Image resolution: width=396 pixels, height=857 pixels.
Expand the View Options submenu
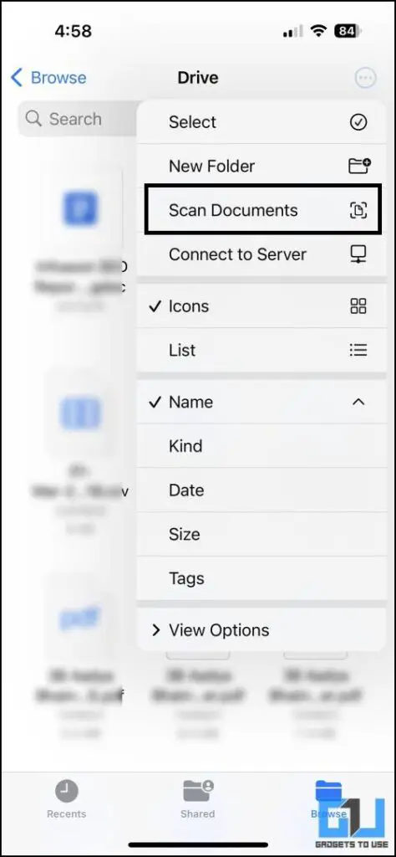click(x=261, y=630)
